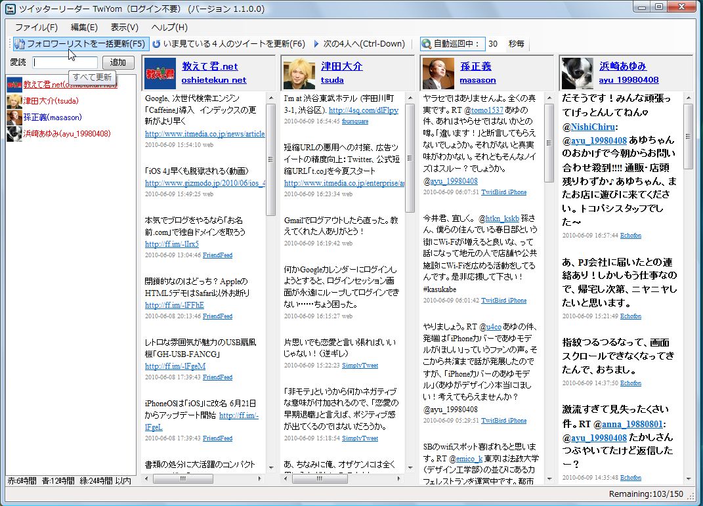703x506 pixels.
Task: Open 津田大介 avatar in the sidebar list
Action: (x=14, y=101)
